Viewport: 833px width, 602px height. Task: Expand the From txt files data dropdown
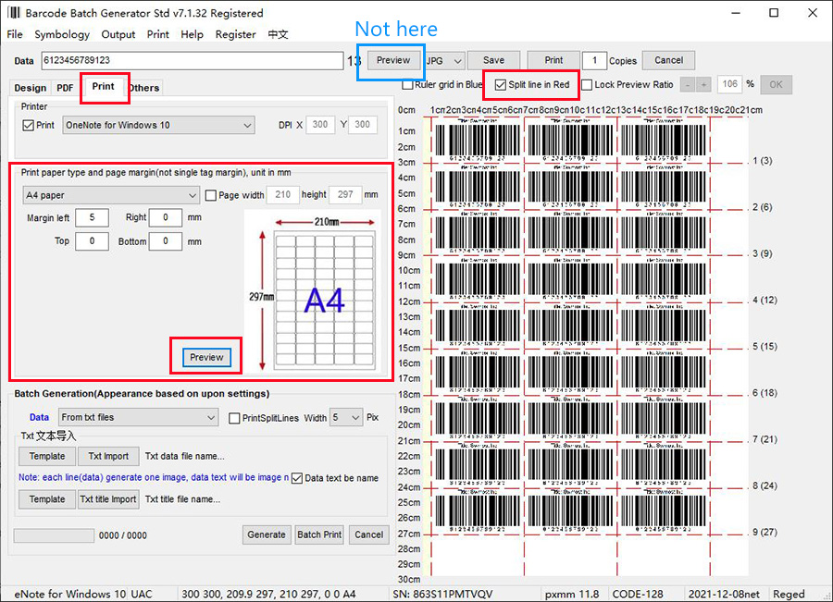tap(138, 418)
